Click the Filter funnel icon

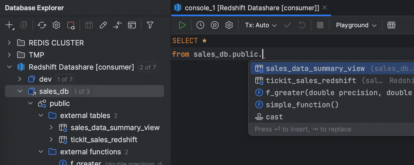pos(150,25)
